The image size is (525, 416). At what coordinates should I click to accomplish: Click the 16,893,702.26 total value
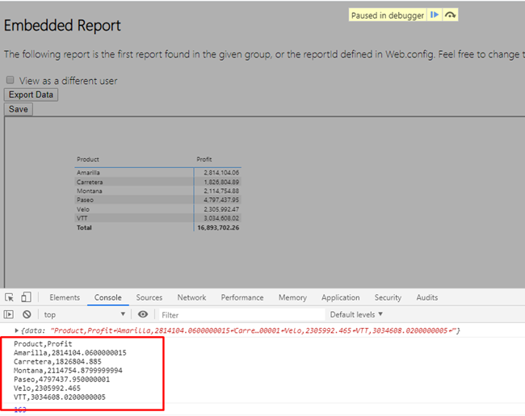click(x=218, y=228)
